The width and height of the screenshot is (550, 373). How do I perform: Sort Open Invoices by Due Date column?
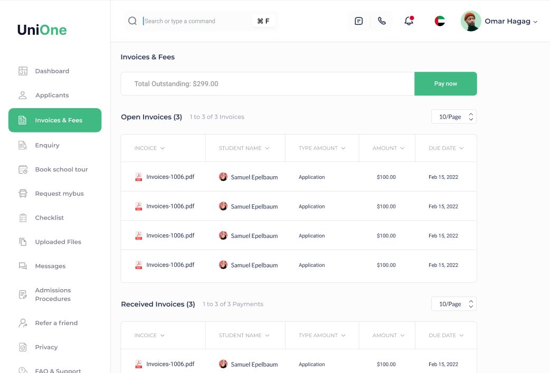(x=446, y=148)
